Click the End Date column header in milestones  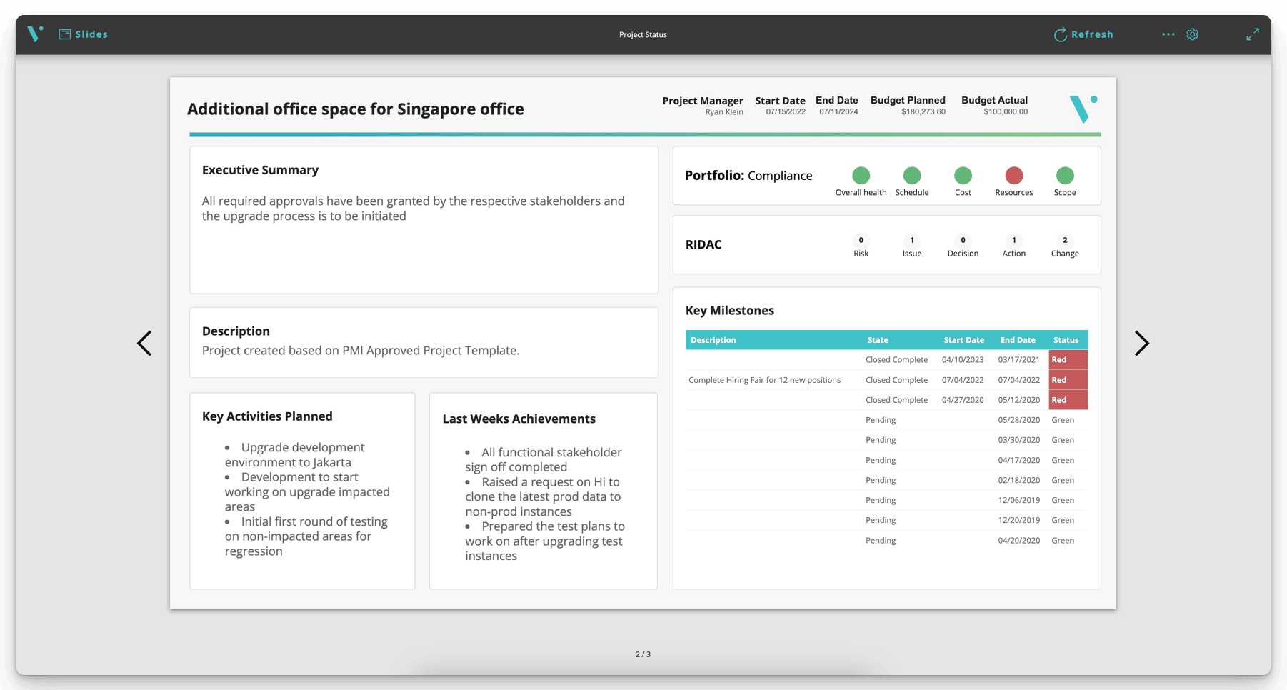coord(1018,340)
